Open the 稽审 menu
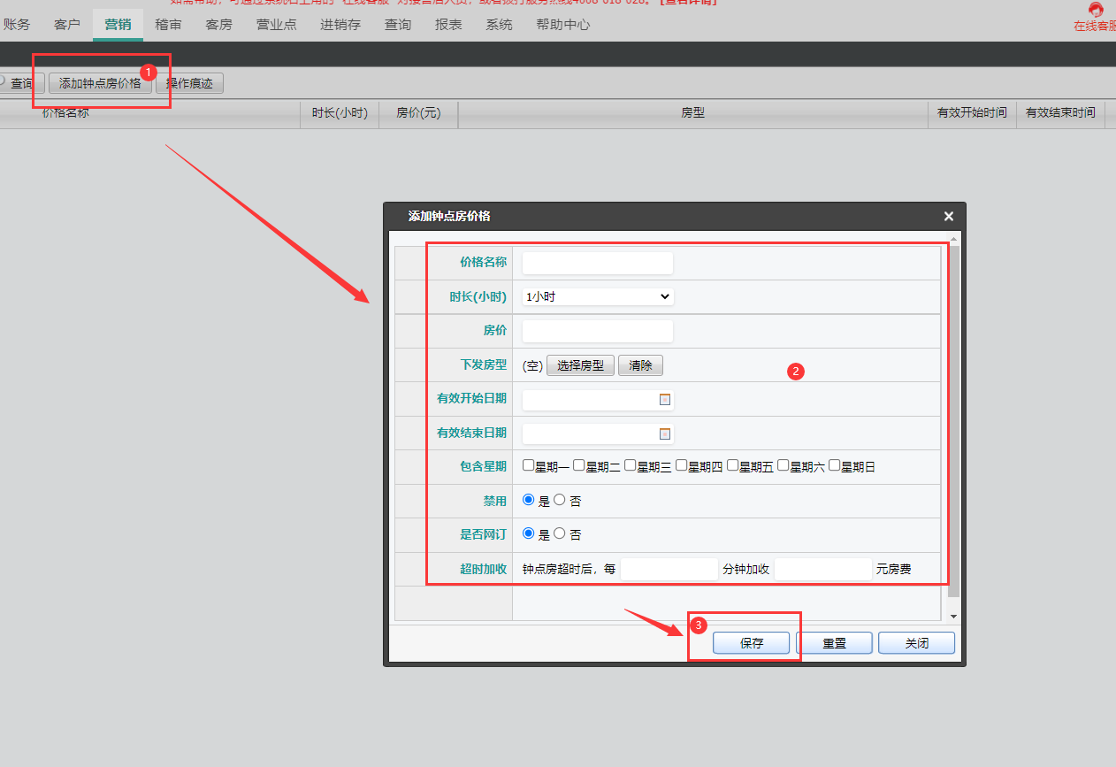 168,25
